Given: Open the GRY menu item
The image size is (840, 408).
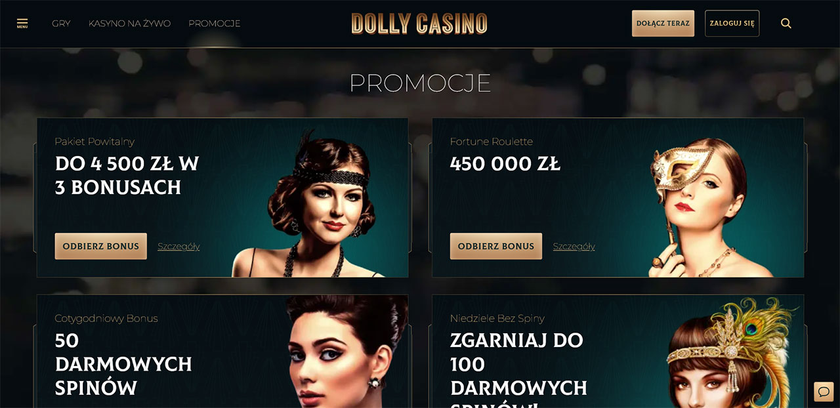Looking at the screenshot, I should point(61,24).
